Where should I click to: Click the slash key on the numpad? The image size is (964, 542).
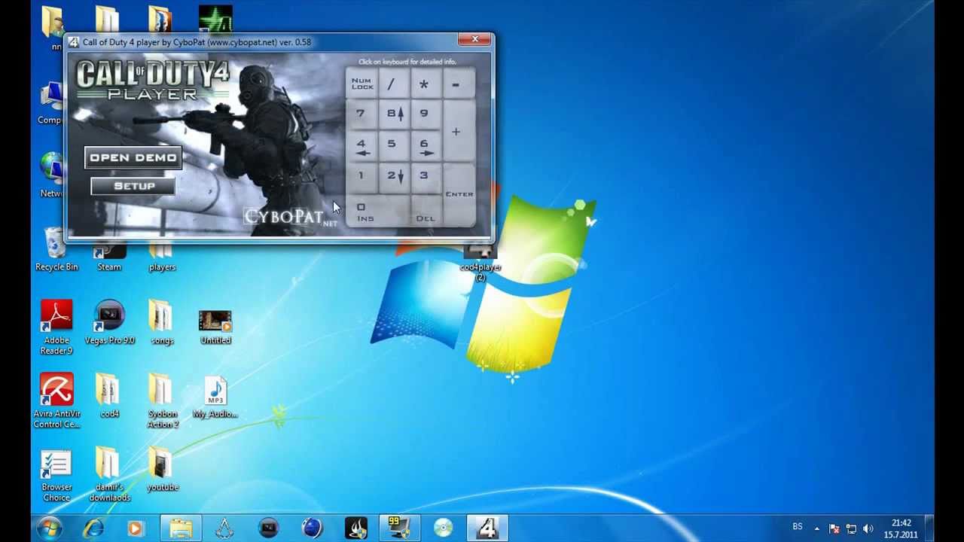(392, 84)
